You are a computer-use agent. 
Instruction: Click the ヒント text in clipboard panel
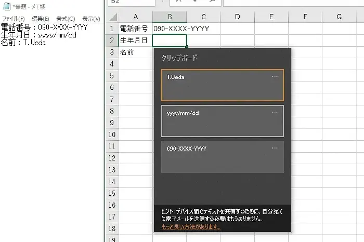click(222, 215)
